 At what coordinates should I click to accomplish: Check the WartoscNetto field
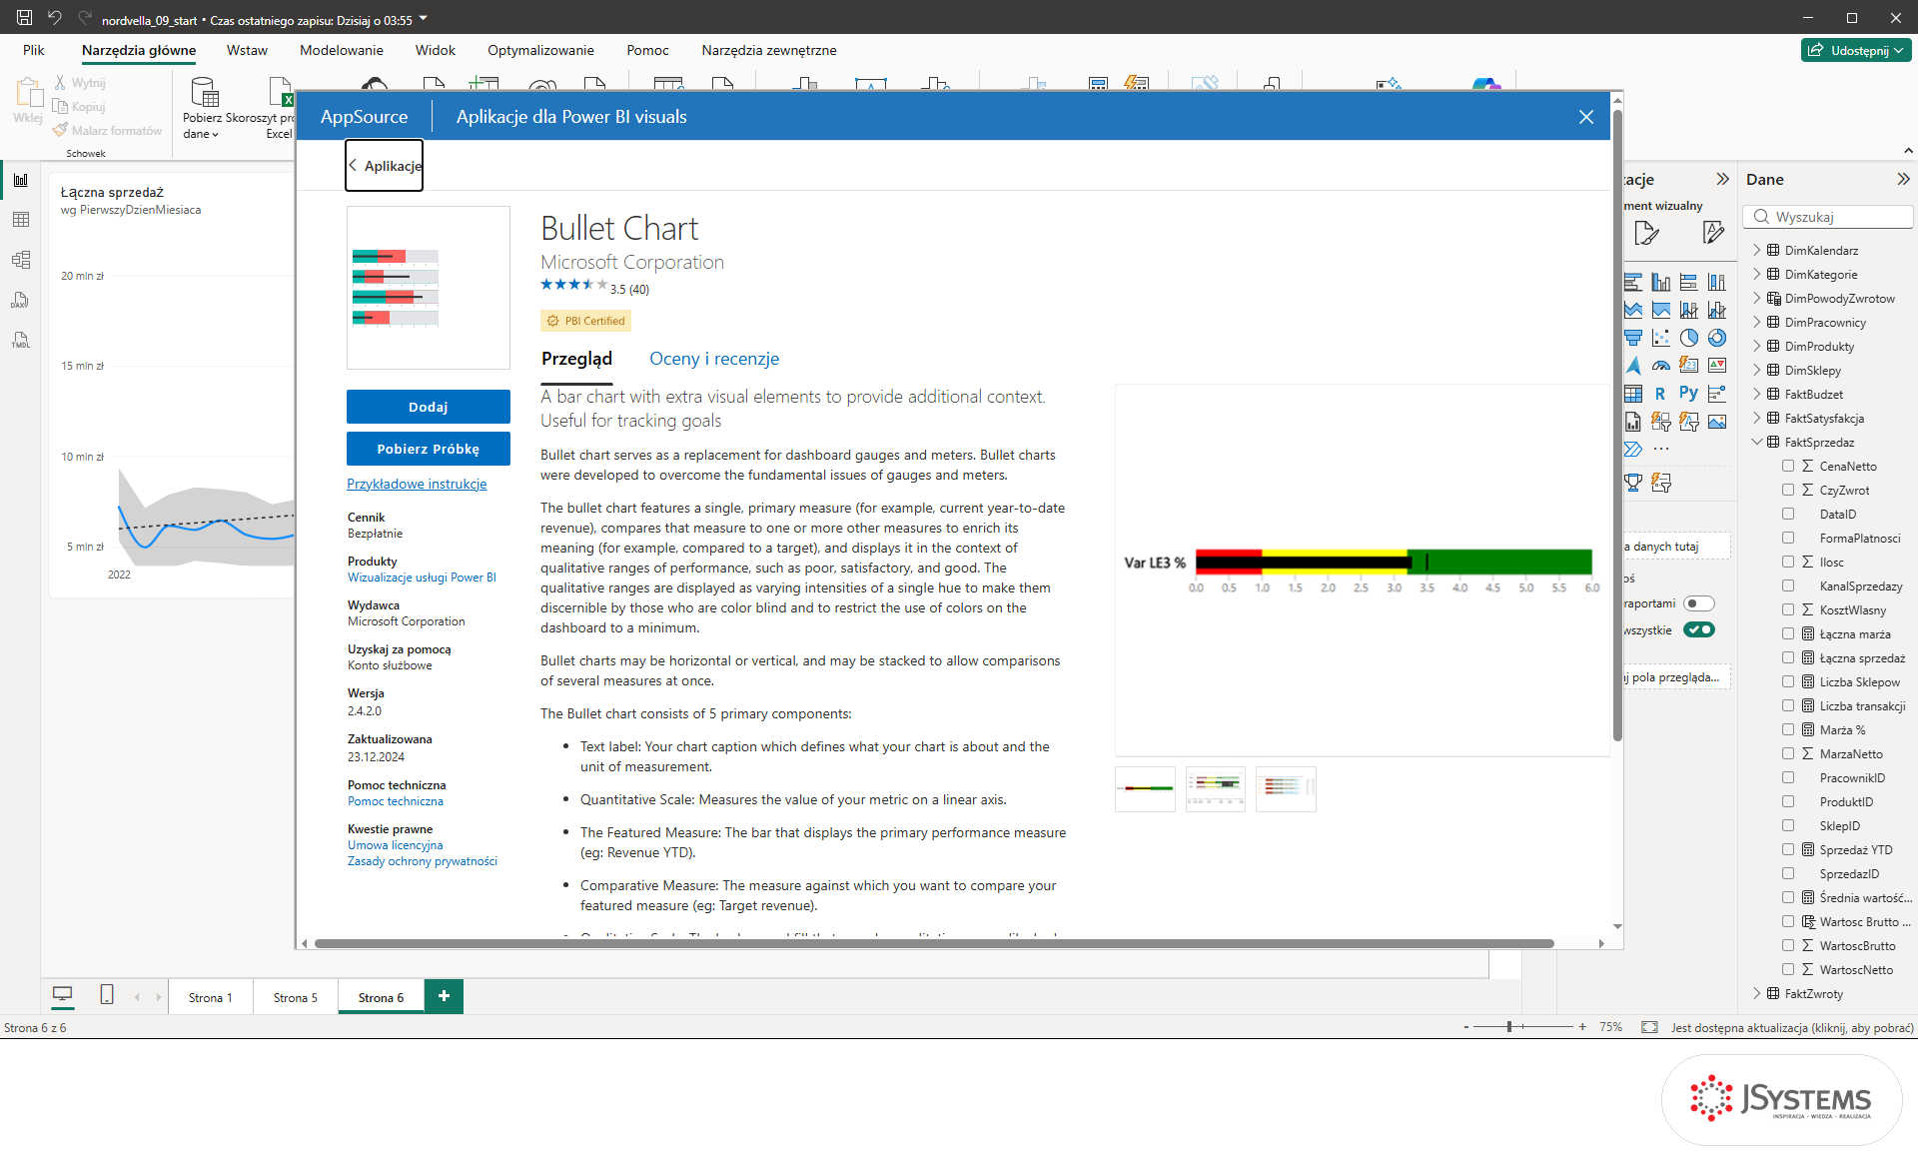(x=1788, y=970)
